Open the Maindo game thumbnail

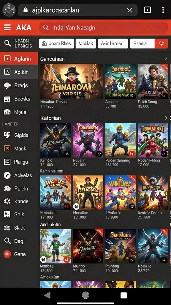coord(88,246)
